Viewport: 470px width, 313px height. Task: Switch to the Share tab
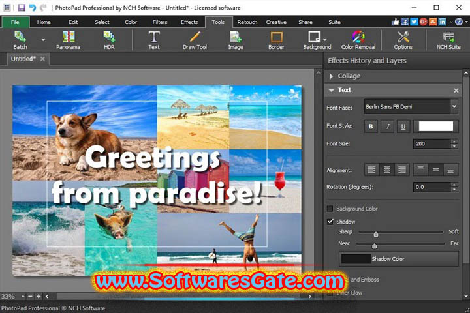(x=305, y=22)
